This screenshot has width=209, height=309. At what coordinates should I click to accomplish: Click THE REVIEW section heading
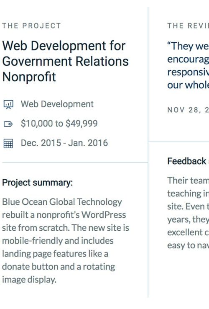tap(188, 26)
